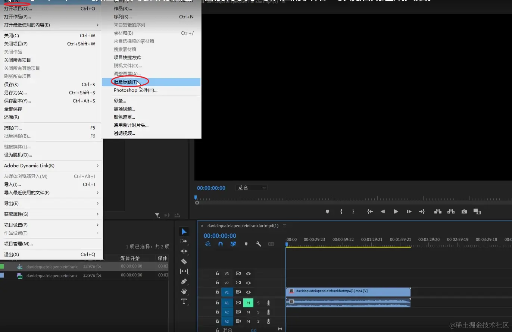Unmute the A1 audio track

pyautogui.click(x=248, y=303)
